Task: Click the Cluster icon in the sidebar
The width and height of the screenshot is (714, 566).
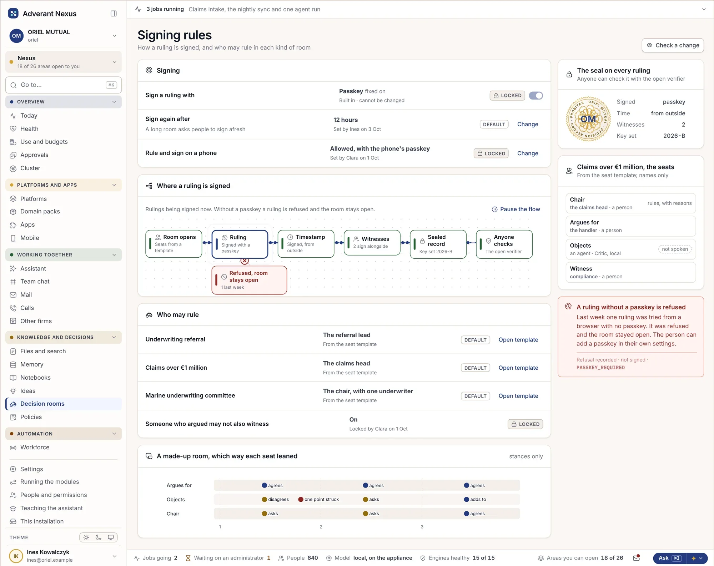Action: pyautogui.click(x=13, y=168)
